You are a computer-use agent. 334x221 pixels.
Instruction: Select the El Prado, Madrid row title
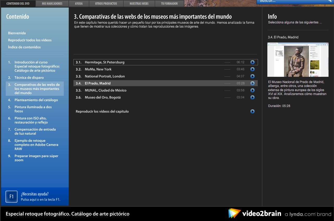click(x=98, y=83)
